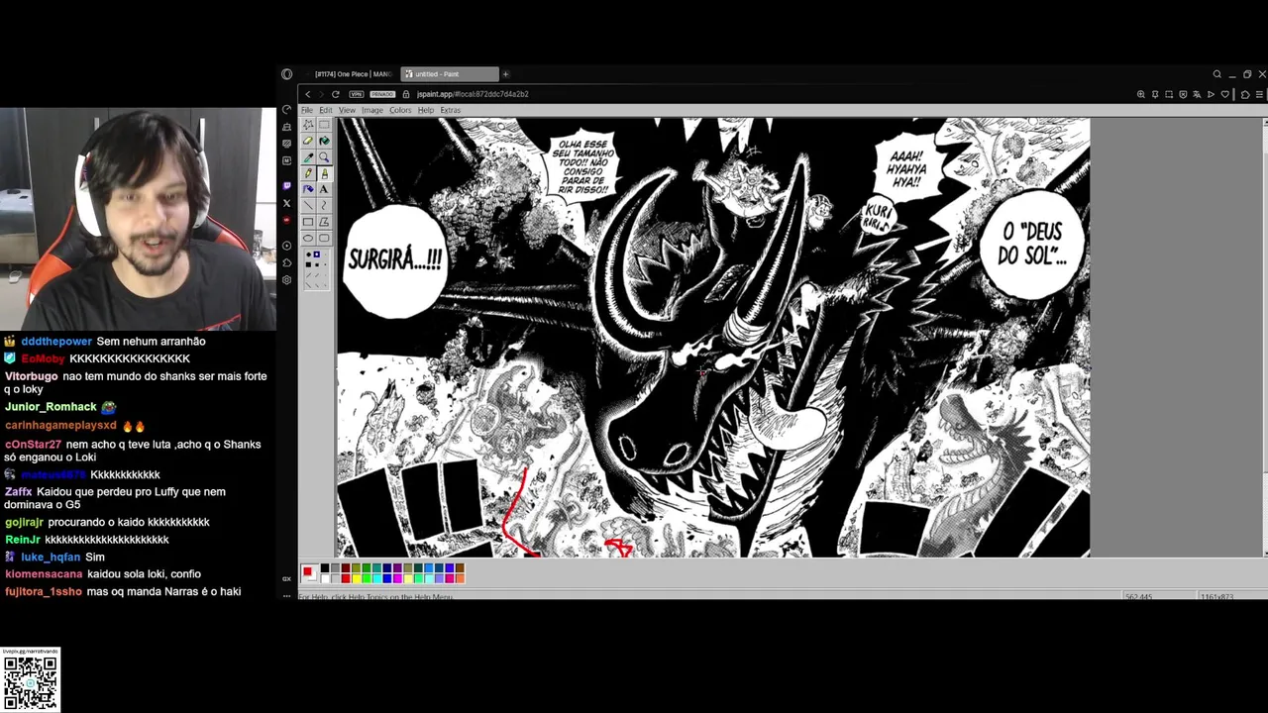1268x713 pixels.
Task: Click chat username ddthepower
Action: 56,341
